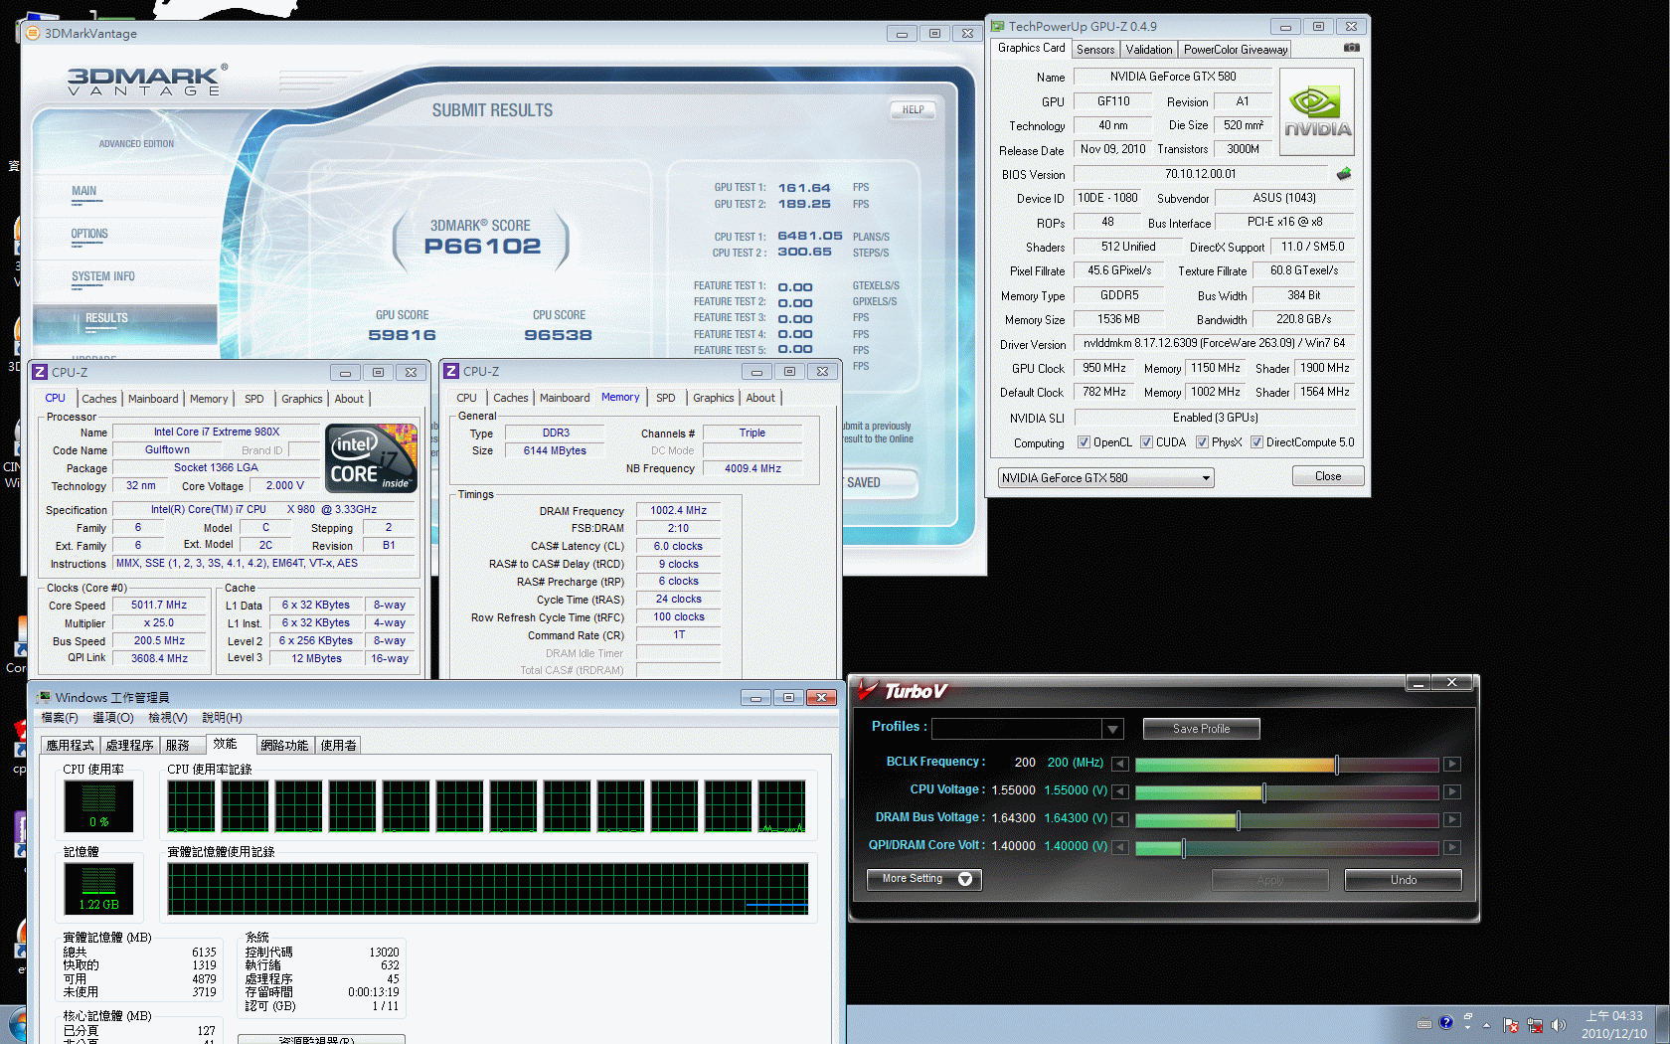Toggle the OpenCL checkbox in GPU-Z
This screenshot has width=1670, height=1044.
[x=1085, y=442]
